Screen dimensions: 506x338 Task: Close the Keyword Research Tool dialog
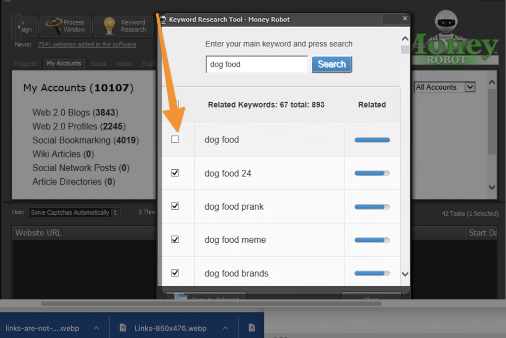click(405, 18)
